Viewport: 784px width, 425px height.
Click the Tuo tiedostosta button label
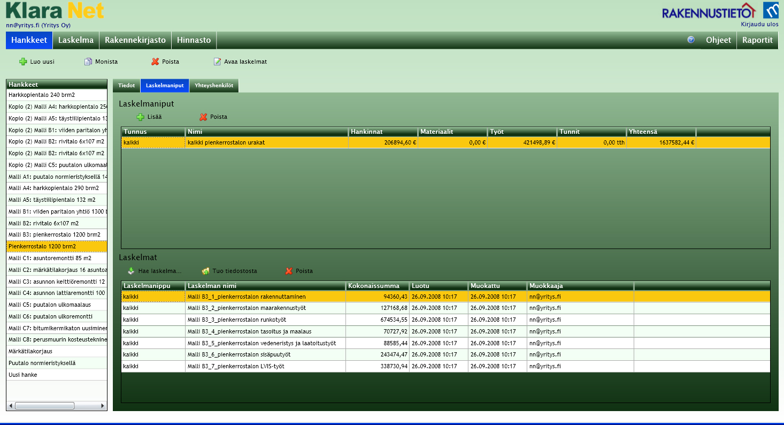click(235, 271)
